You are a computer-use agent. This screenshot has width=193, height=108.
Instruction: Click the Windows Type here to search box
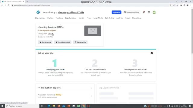[22, 106]
